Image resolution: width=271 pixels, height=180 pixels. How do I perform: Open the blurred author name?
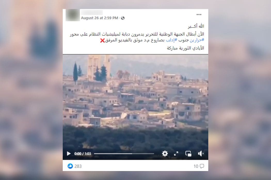pyautogui.click(x=92, y=12)
